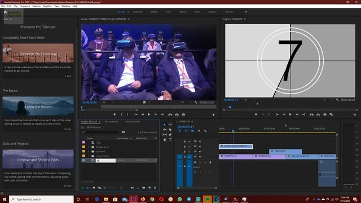This screenshot has width=361, height=203.
Task: Open Project panel hamburger menu
Action: click(100, 122)
